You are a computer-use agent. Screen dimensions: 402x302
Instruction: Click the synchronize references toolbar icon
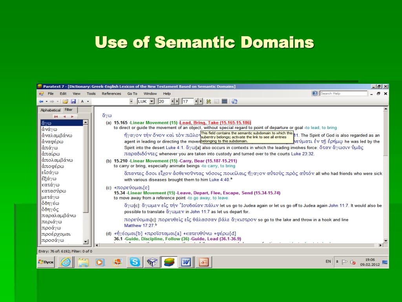point(234,101)
